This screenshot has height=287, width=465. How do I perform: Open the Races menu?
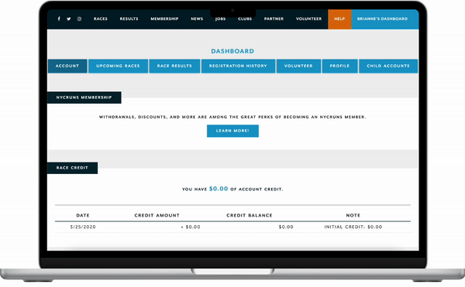[x=101, y=19]
